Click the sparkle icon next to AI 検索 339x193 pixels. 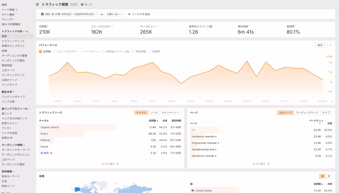click(51, 153)
